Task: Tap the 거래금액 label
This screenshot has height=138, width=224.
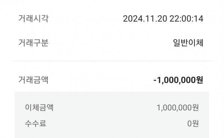Action: [34, 80]
